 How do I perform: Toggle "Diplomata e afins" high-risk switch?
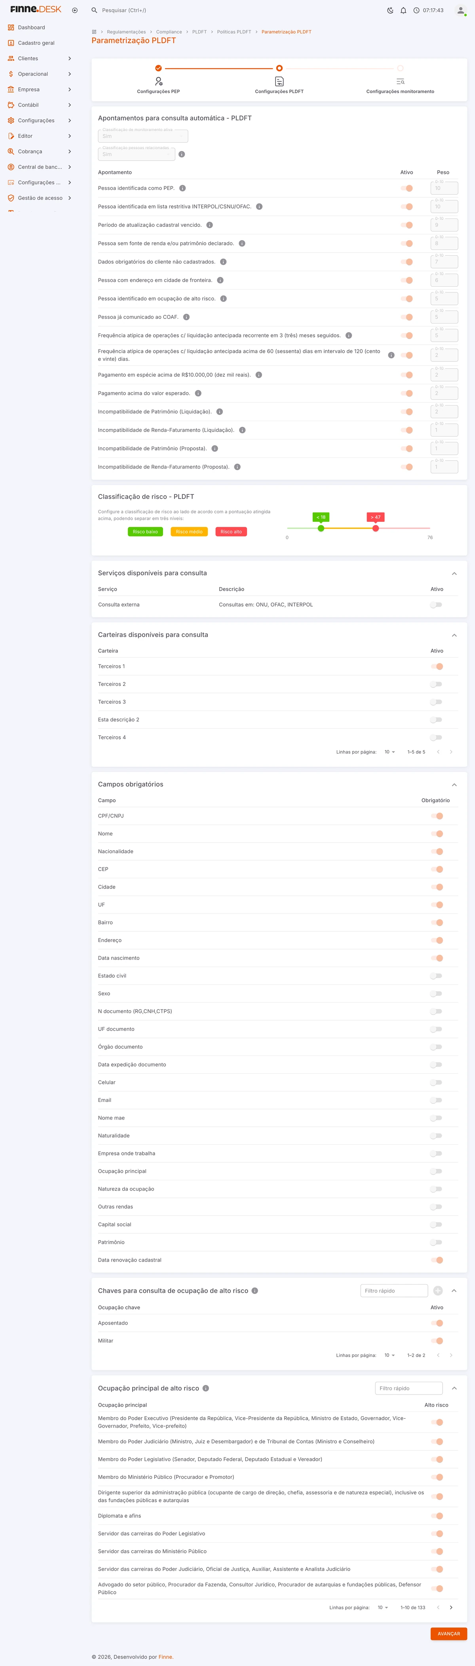point(437,1516)
